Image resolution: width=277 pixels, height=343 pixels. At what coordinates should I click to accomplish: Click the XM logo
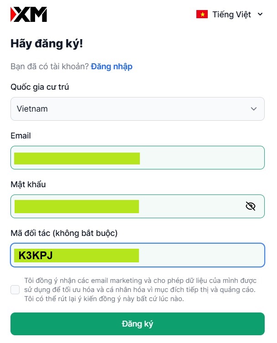click(x=29, y=15)
